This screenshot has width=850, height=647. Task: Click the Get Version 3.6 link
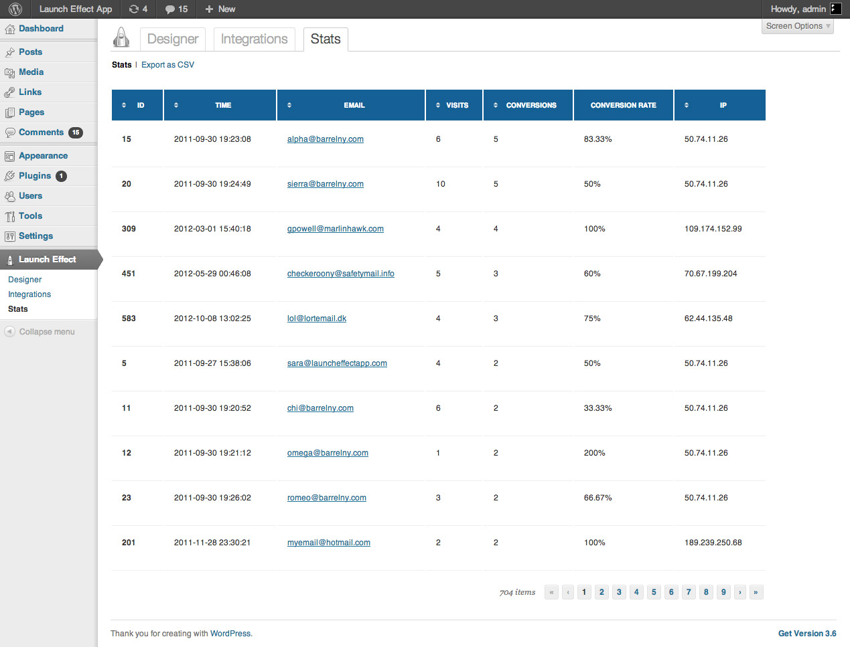click(x=807, y=634)
